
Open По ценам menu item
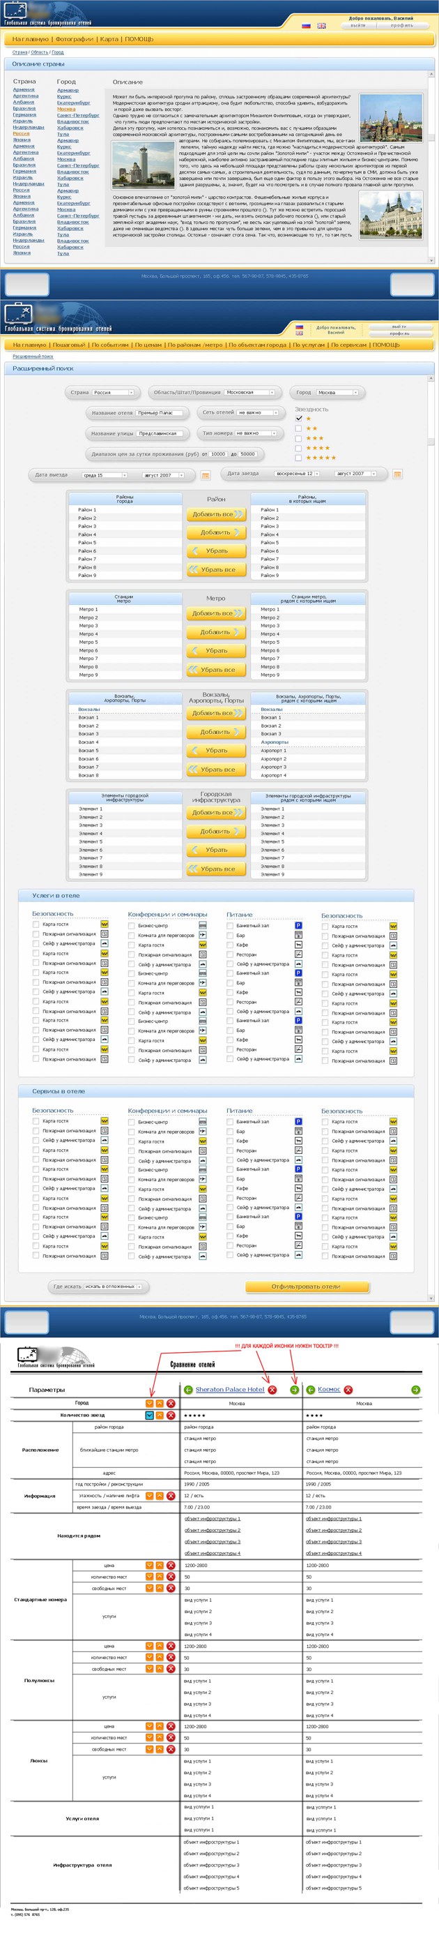(x=148, y=345)
